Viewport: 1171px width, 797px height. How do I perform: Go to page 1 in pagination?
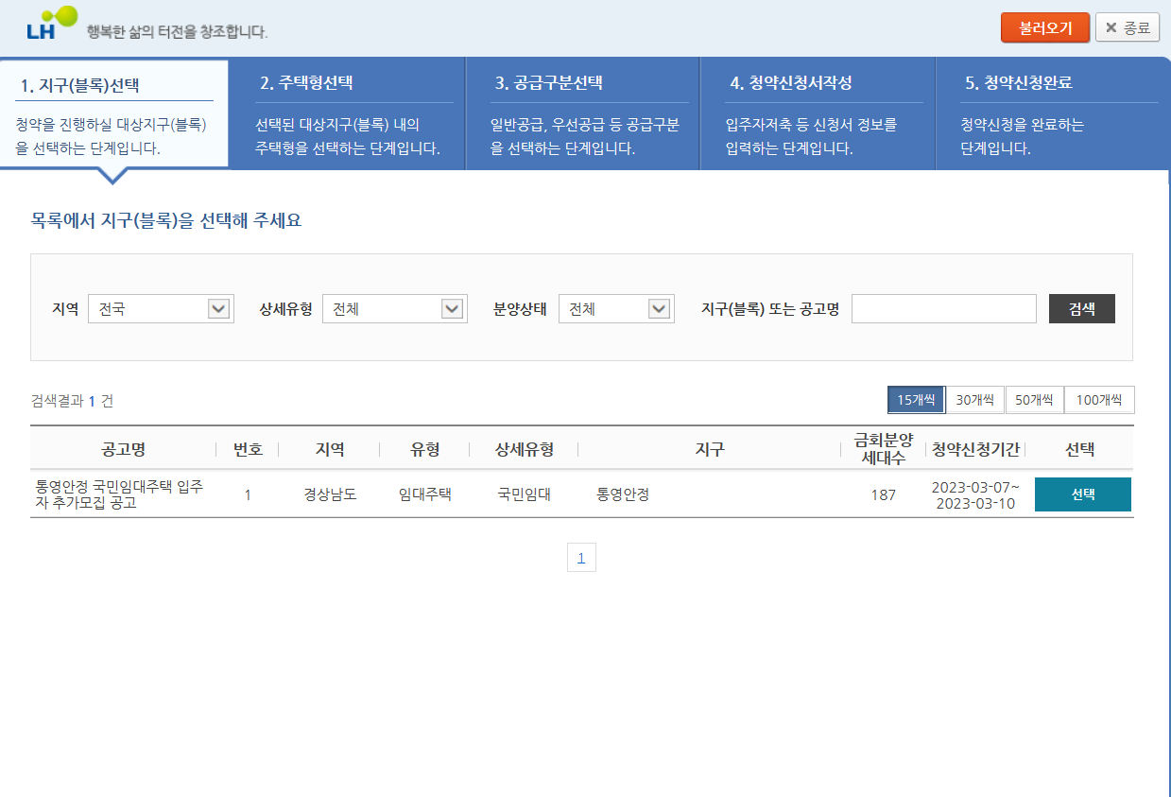click(582, 557)
